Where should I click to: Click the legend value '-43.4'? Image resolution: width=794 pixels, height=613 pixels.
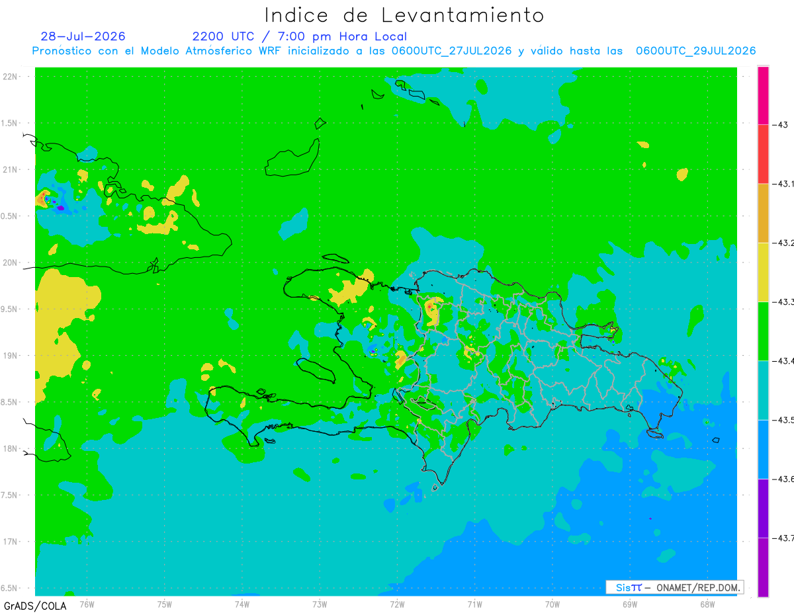coord(783,360)
